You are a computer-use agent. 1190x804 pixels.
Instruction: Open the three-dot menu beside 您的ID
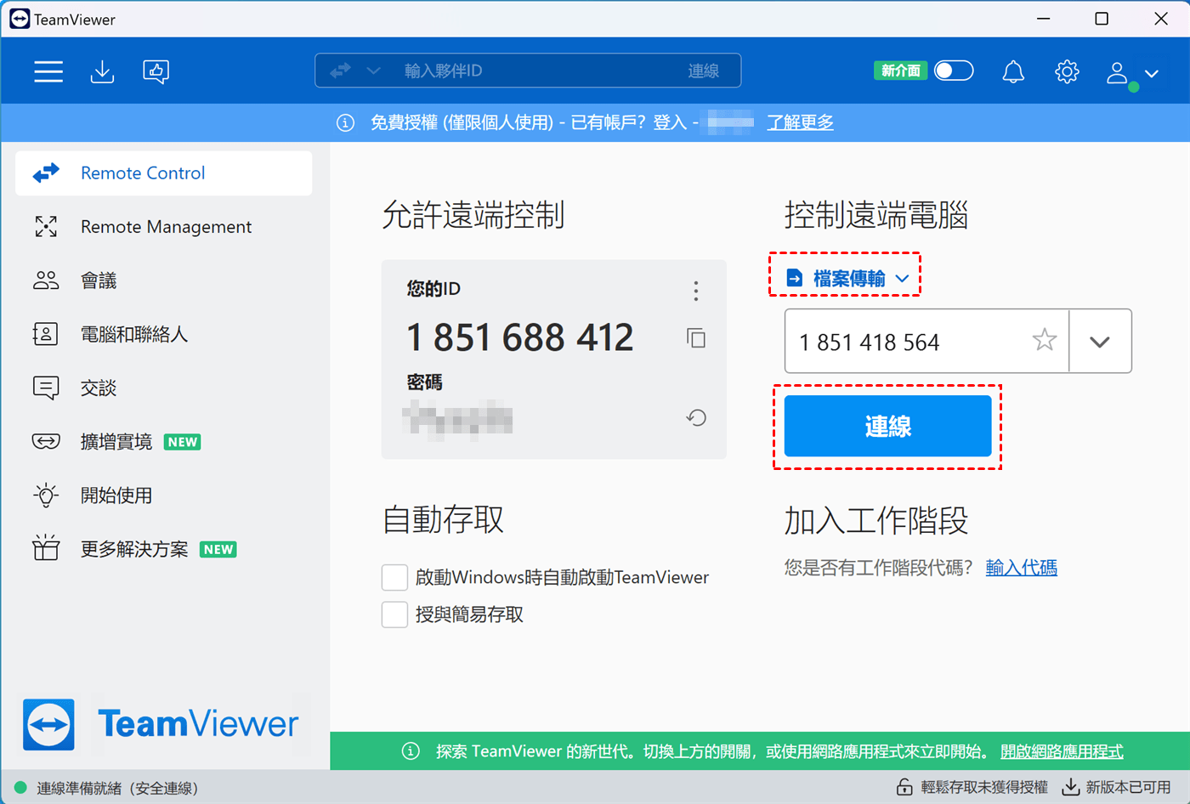[x=696, y=291]
